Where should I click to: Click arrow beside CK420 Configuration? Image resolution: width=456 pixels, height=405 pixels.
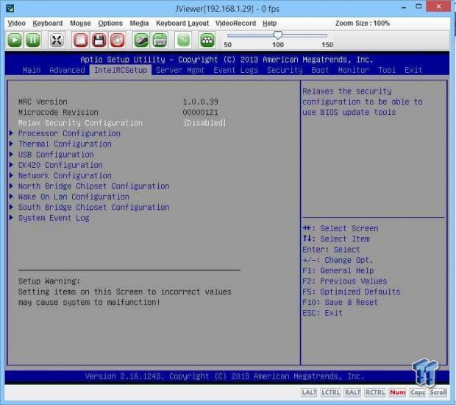pyautogui.click(x=11, y=165)
